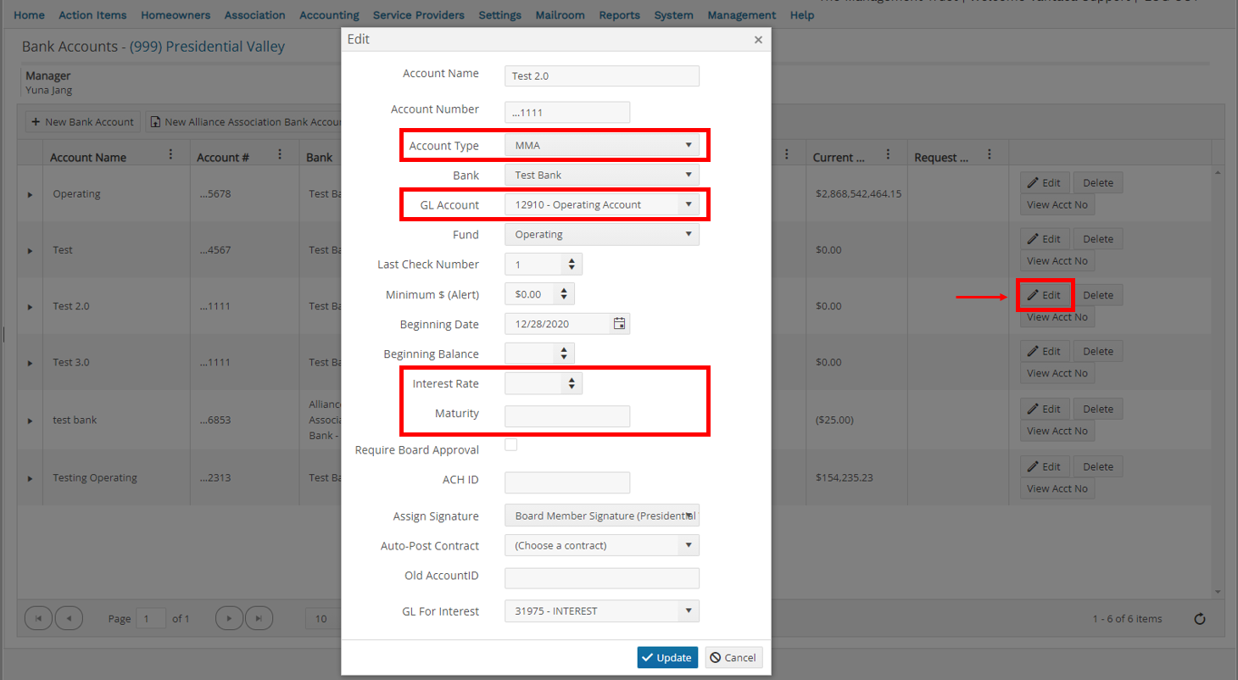Click View Acct No for the Operating account
Image resolution: width=1238 pixels, height=680 pixels.
click(1057, 203)
